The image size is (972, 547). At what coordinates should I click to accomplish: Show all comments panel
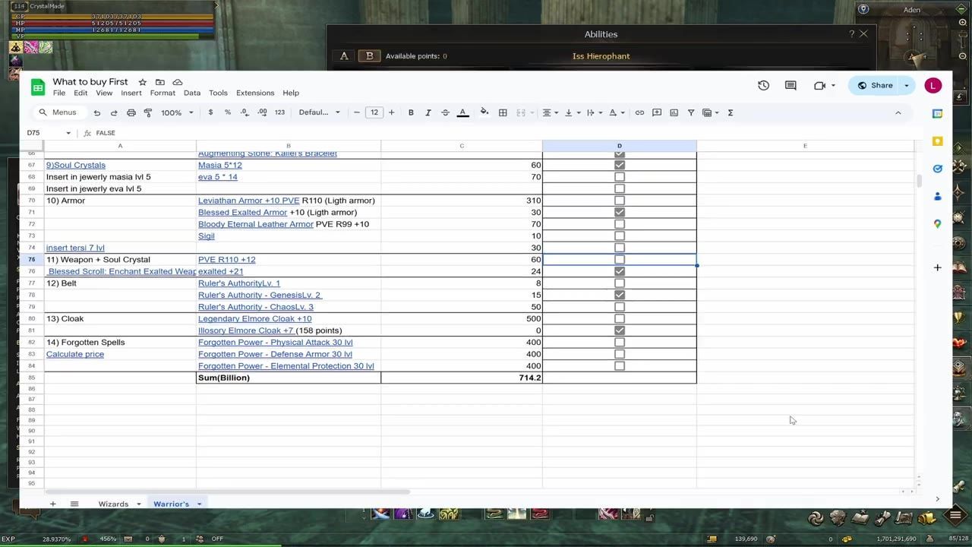tap(791, 85)
